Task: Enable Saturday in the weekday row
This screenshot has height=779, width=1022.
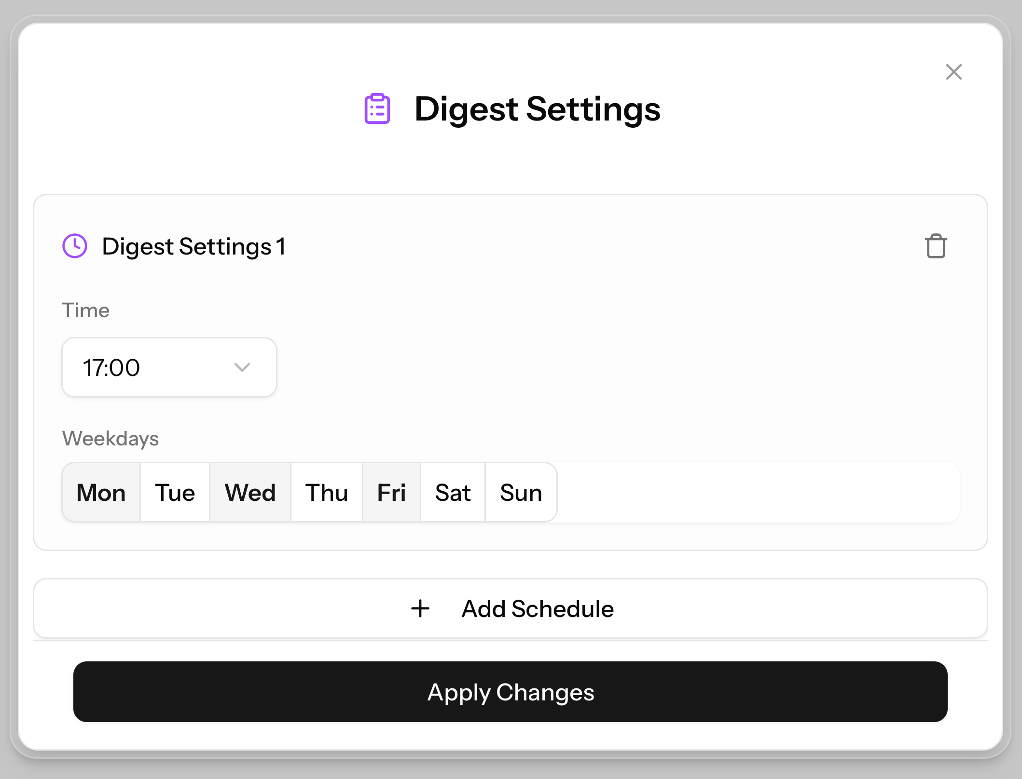Action: (453, 492)
